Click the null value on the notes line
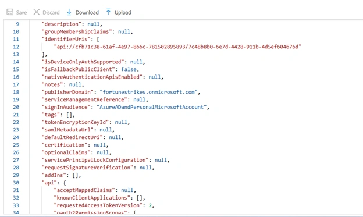This screenshot has height=217, width=363. point(75,84)
